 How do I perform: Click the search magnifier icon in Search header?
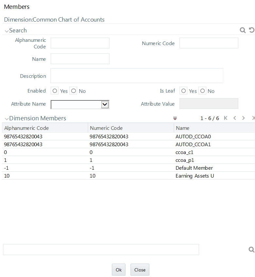pos(243,30)
